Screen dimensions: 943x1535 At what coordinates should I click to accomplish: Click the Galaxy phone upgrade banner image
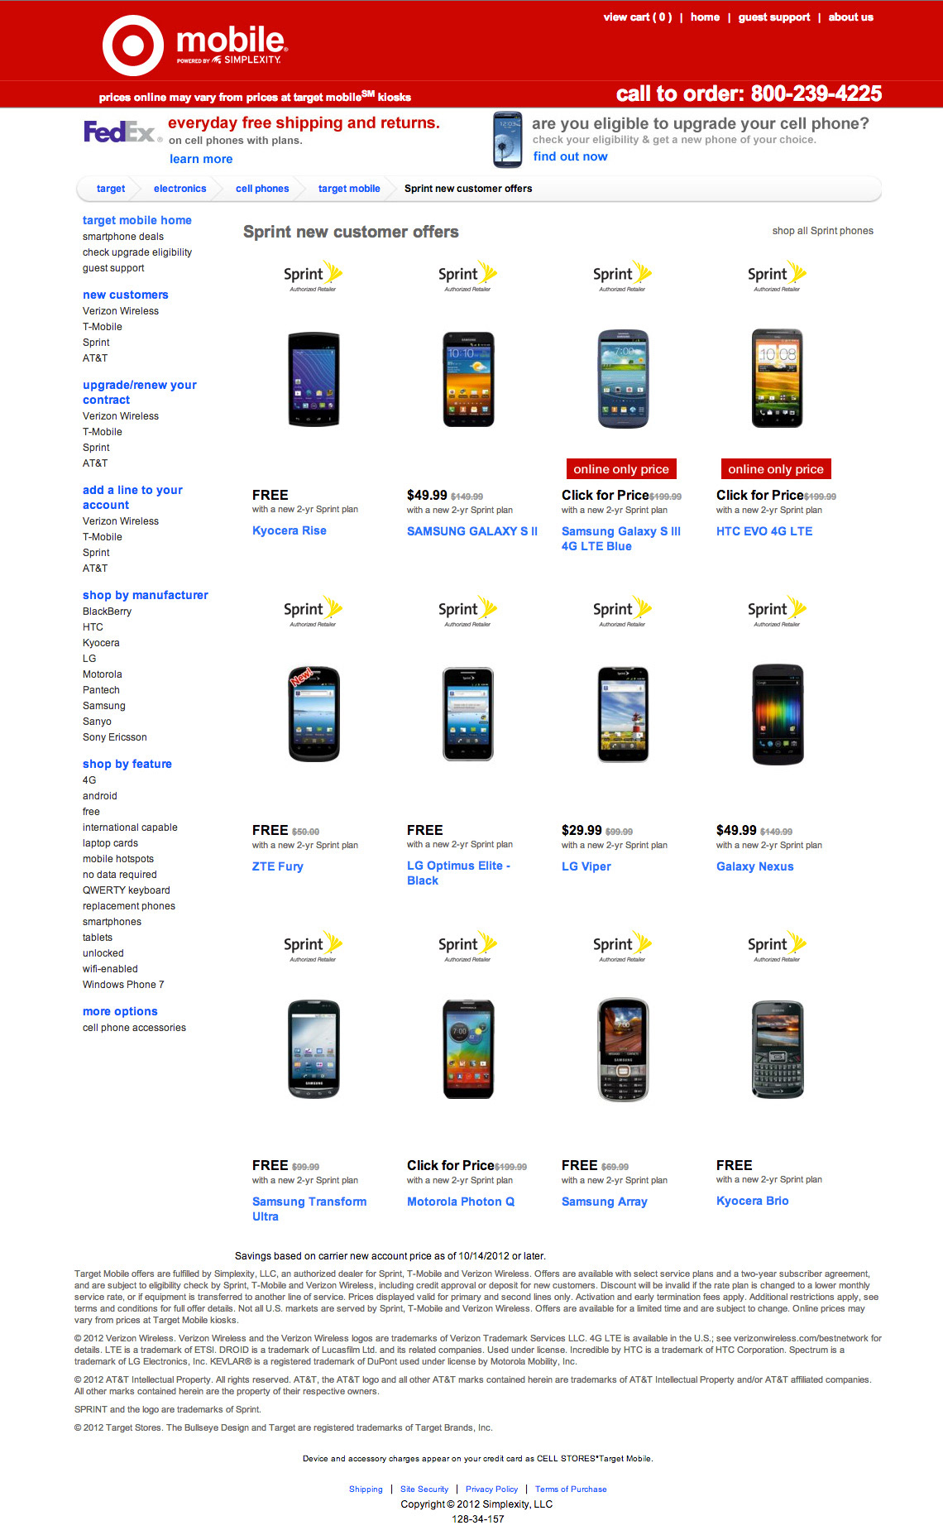[x=507, y=139]
